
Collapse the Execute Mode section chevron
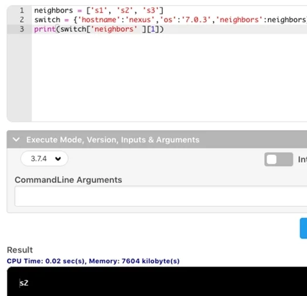pos(16,140)
